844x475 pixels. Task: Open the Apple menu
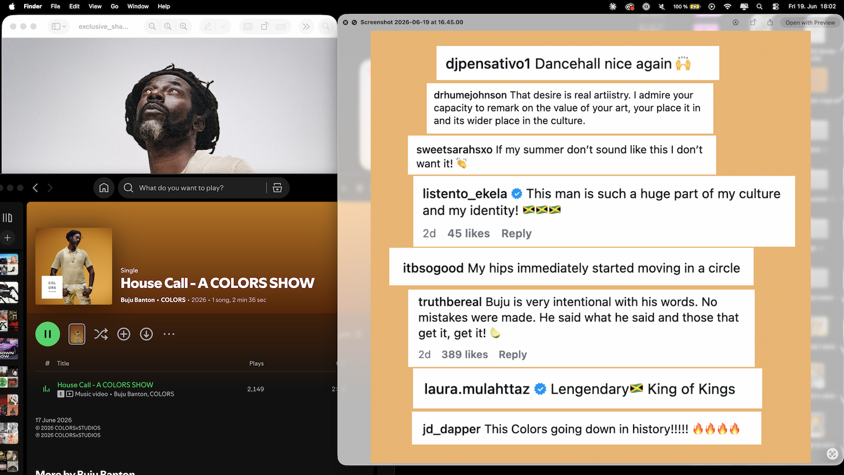[12, 6]
